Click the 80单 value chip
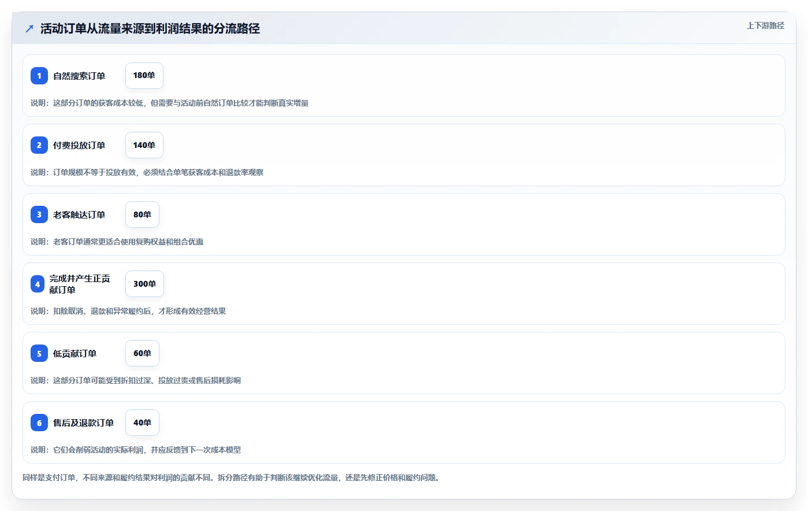This screenshot has height=511, width=808. tap(142, 214)
